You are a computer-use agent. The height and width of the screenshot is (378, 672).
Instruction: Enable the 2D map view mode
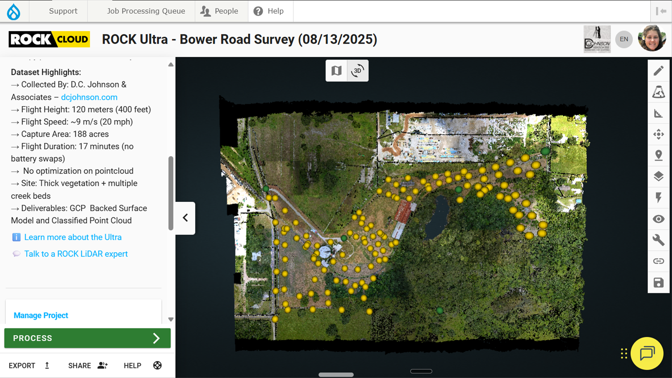[336, 70]
